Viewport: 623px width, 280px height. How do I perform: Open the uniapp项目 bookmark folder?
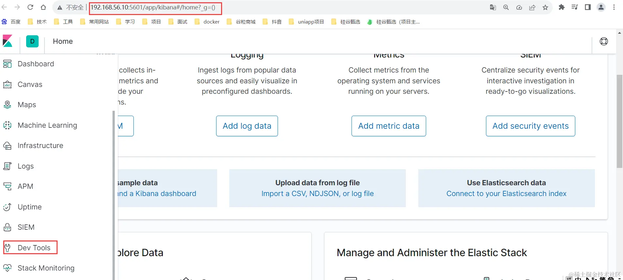tap(306, 22)
